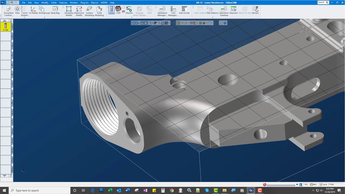Viewport: 345px width, 194px height.
Task: Open the Reporter tool
Action: click(x=234, y=10)
